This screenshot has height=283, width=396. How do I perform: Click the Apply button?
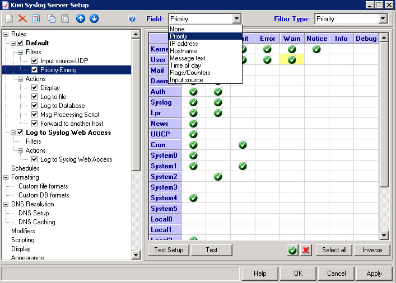[x=374, y=273]
